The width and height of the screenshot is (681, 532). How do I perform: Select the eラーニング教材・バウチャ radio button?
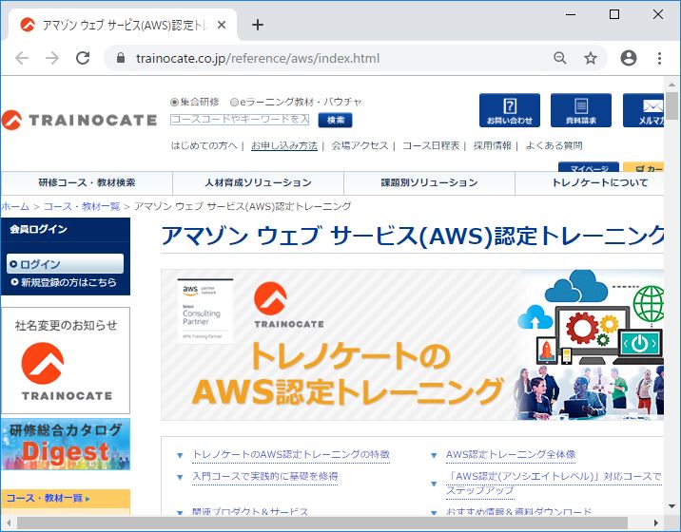pyautogui.click(x=234, y=102)
